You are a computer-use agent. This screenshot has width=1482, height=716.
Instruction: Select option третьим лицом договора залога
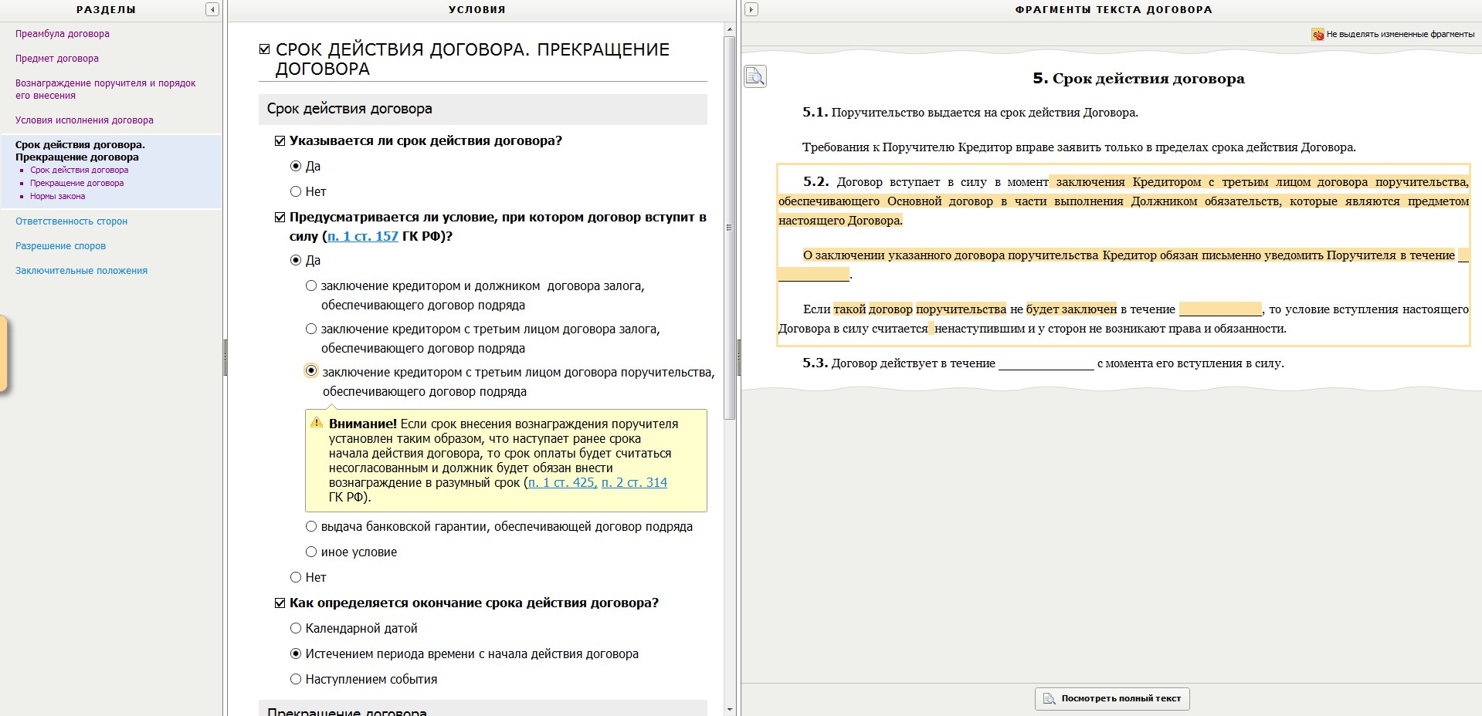311,329
